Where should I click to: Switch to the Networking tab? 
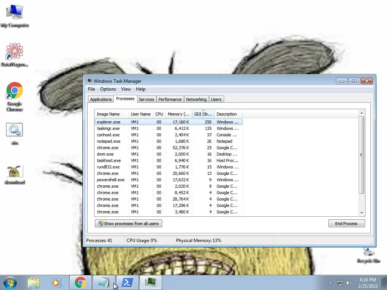point(196,99)
